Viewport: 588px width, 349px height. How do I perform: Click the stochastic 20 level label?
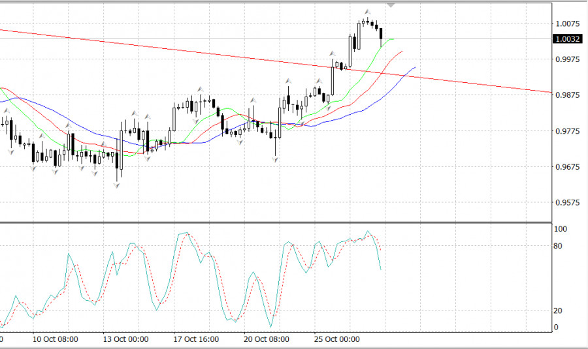click(557, 311)
